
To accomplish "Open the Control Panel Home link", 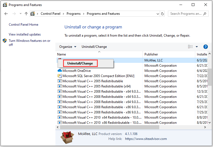I will (x=23, y=25).
